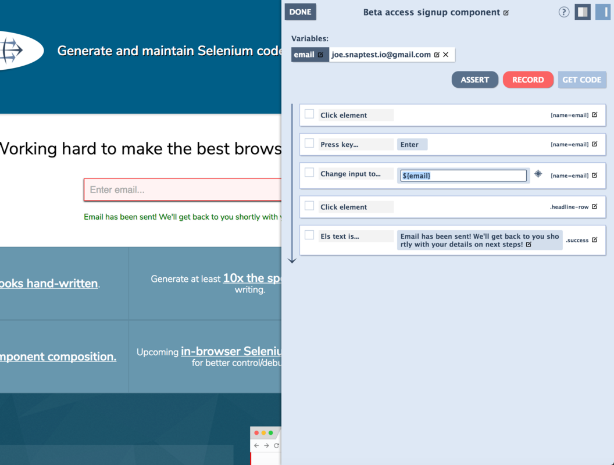Screen dimensions: 614x465
Task: Edit the email variable name icon
Action: pyautogui.click(x=320, y=55)
